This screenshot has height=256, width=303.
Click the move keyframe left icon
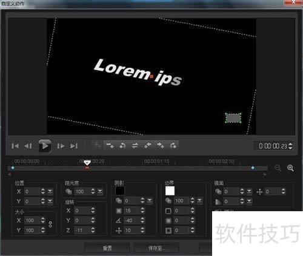click(148, 145)
